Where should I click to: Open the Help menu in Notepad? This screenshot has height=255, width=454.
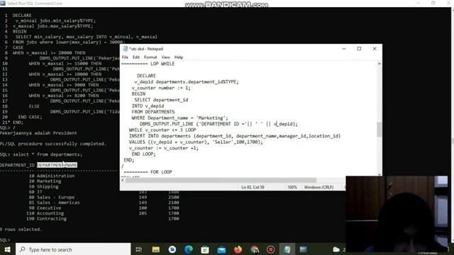[x=179, y=57]
